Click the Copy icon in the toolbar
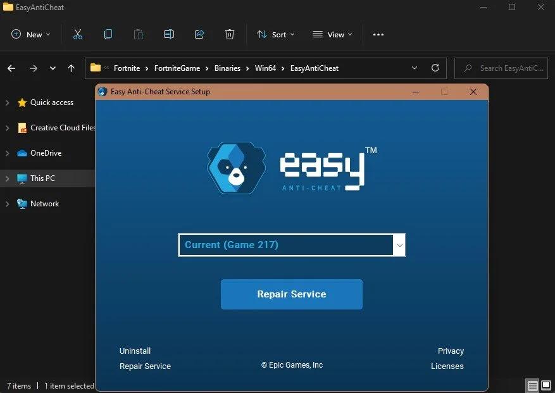 coord(108,34)
